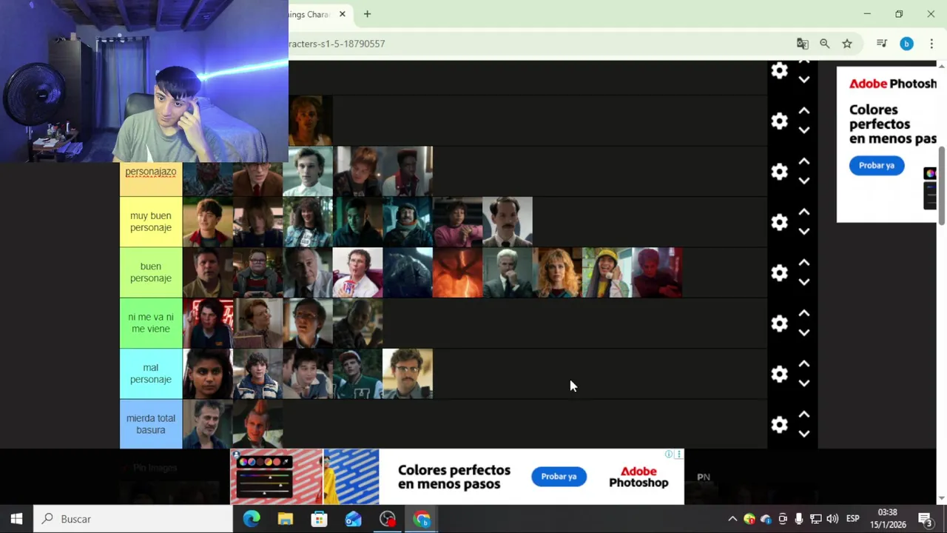The width and height of the screenshot is (947, 533).
Task: Move mal personaje tier up
Action: (x=804, y=363)
